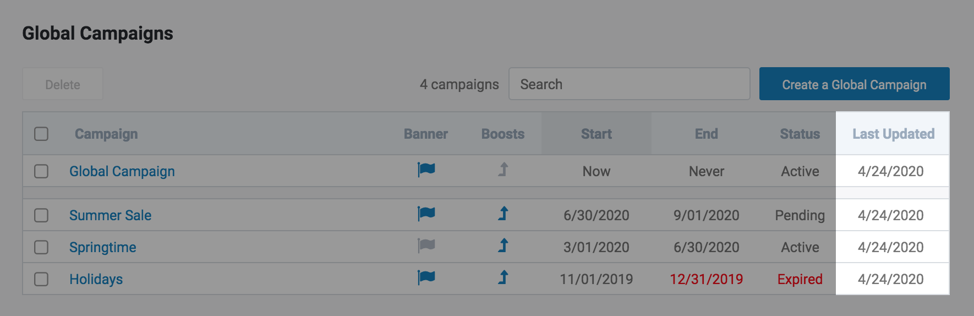Screen dimensions: 974x316
Task: Click the banner flag icon for Holidays
Action: [x=426, y=277]
